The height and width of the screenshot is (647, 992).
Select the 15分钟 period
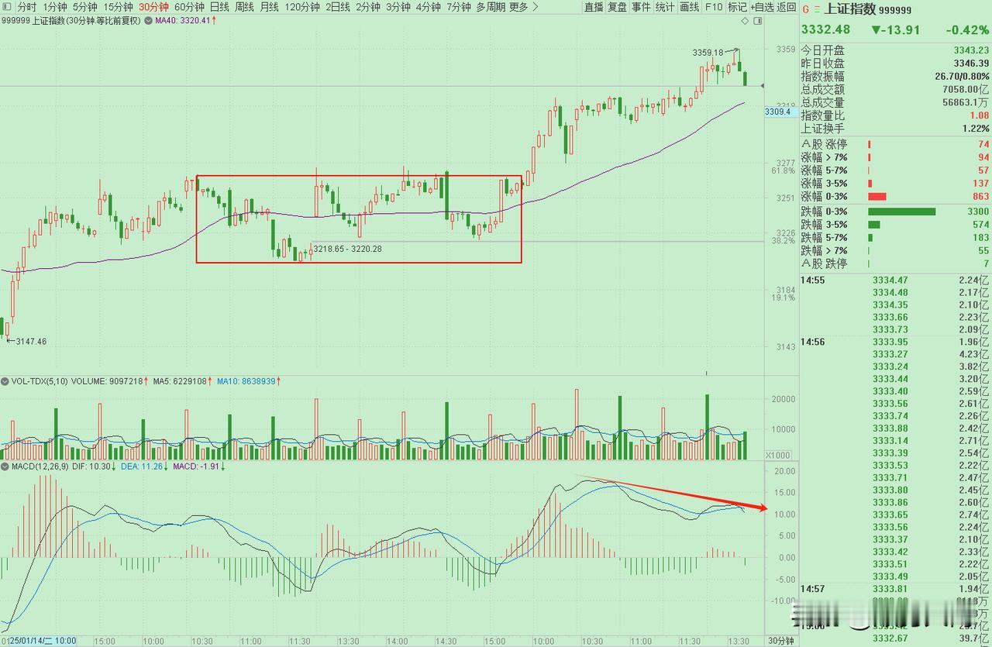pos(118,7)
